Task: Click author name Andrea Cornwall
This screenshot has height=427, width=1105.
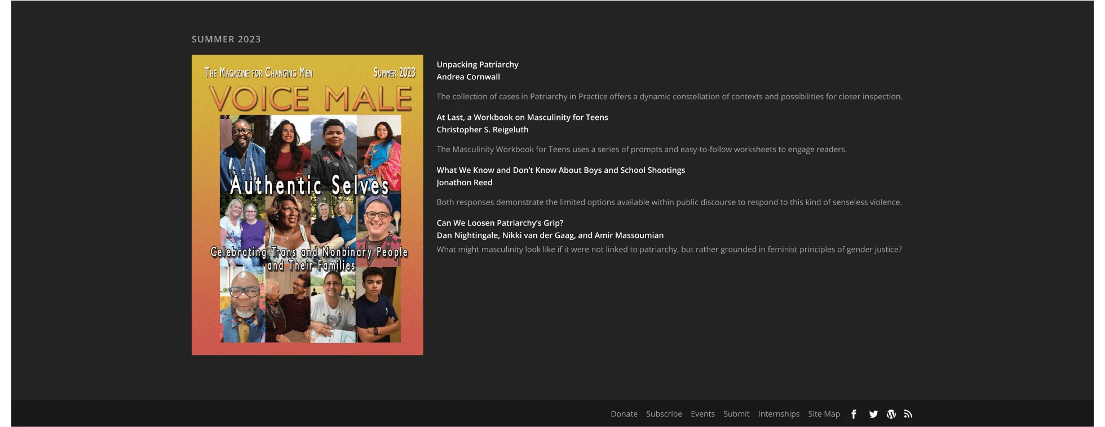Action: coord(468,77)
